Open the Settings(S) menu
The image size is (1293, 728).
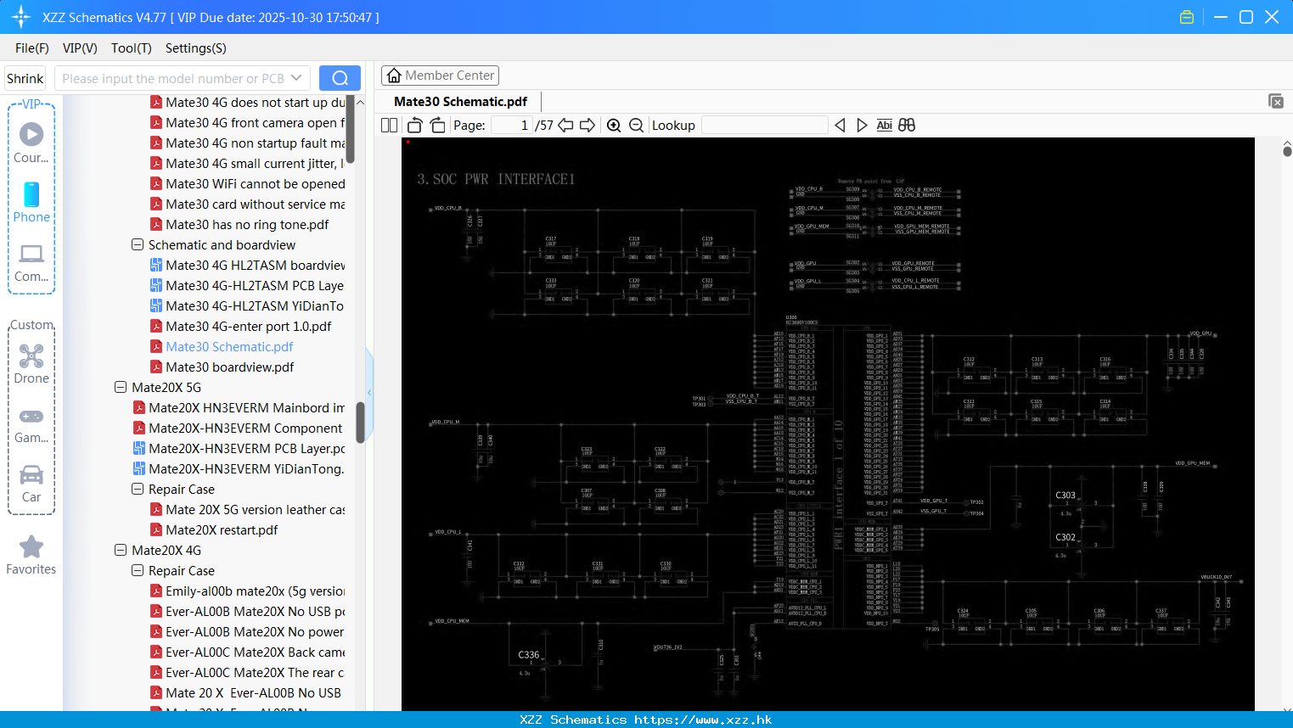tap(196, 48)
